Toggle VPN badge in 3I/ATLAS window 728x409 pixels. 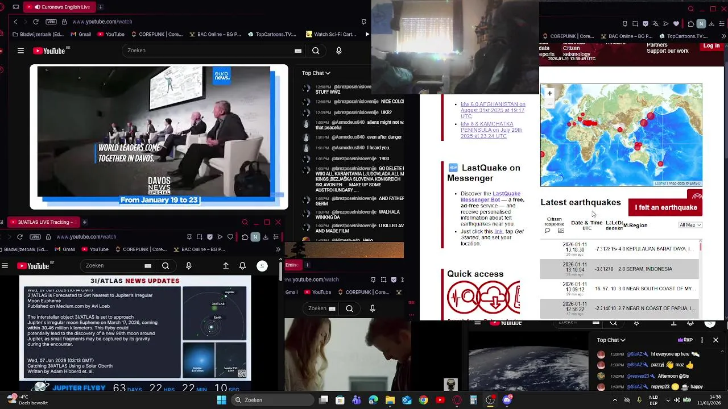click(35, 236)
